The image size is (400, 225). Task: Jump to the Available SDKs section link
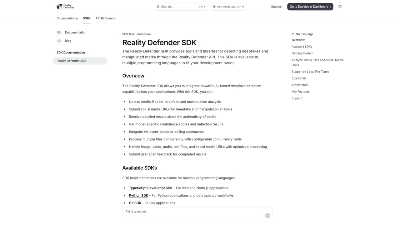[302, 47]
